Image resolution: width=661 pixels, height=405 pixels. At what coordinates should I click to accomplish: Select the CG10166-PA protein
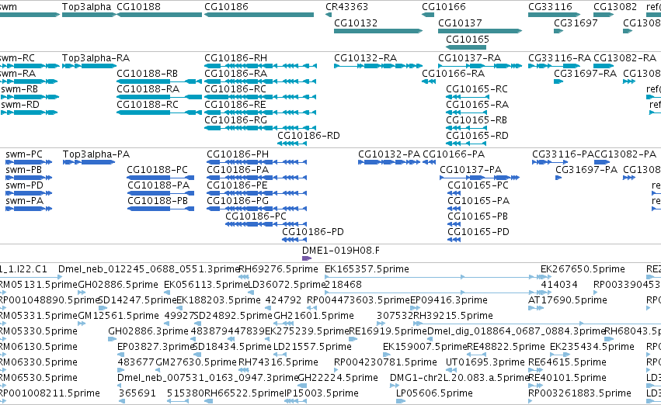pos(429,162)
